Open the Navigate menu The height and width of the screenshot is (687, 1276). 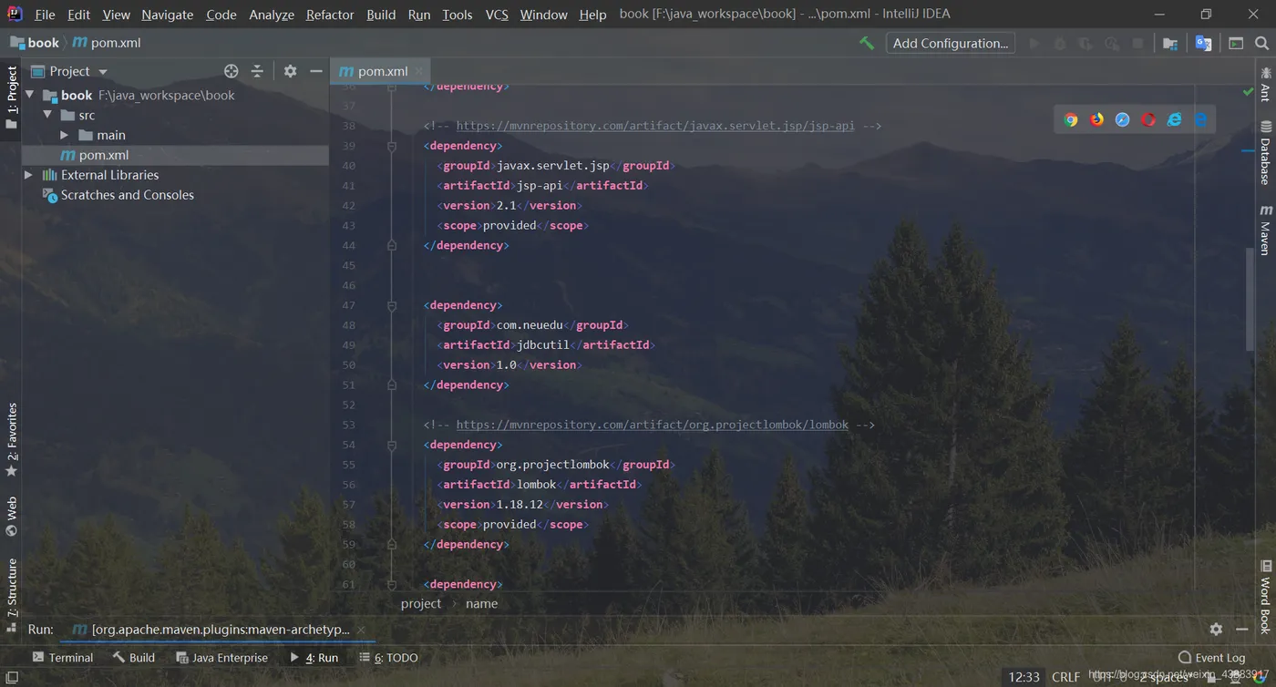tap(168, 15)
